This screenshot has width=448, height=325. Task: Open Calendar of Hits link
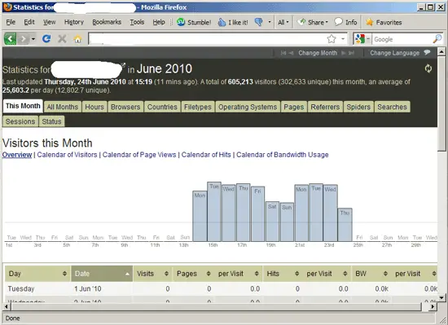206,155
